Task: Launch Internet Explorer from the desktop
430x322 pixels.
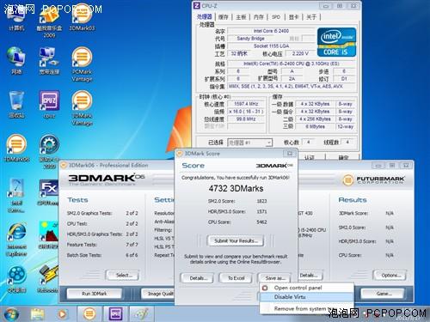Action: tap(16, 240)
